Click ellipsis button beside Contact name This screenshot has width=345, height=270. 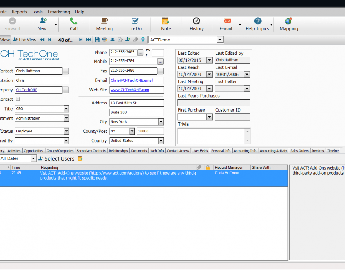[x=65, y=71]
